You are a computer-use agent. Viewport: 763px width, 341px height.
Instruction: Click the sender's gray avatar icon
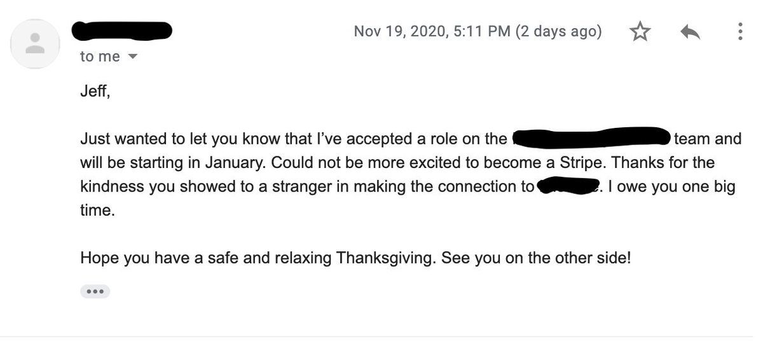(x=35, y=44)
